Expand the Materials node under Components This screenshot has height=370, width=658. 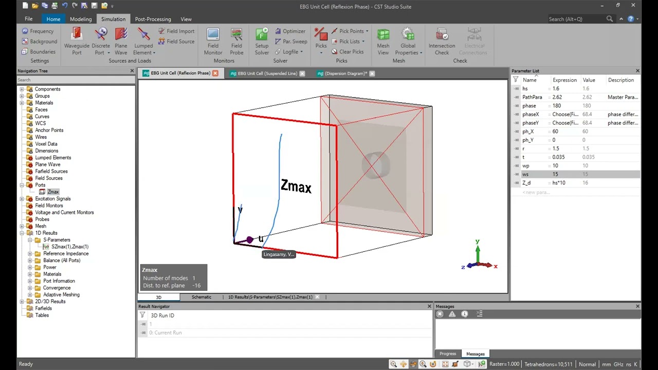22,103
